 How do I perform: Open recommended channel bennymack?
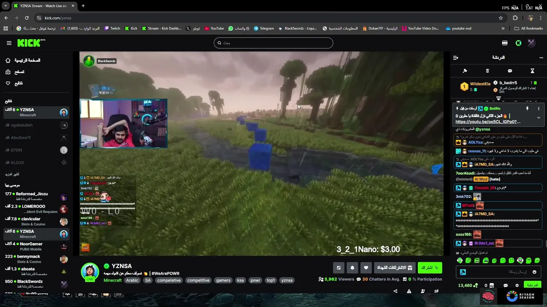coord(36,259)
